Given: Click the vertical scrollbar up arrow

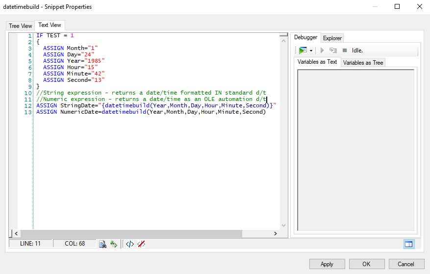Looking at the screenshot, I should coord(283,41).
